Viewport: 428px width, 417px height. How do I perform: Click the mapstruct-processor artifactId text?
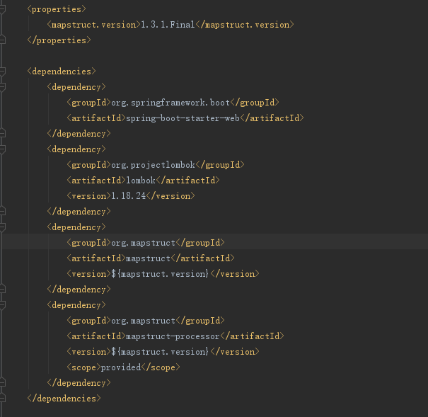pyautogui.click(x=172, y=336)
